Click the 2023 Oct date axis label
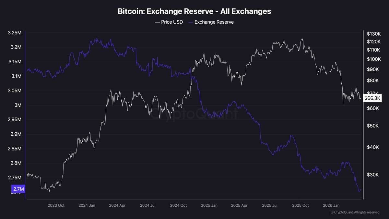The width and height of the screenshot is (389, 219). [x=56, y=205]
